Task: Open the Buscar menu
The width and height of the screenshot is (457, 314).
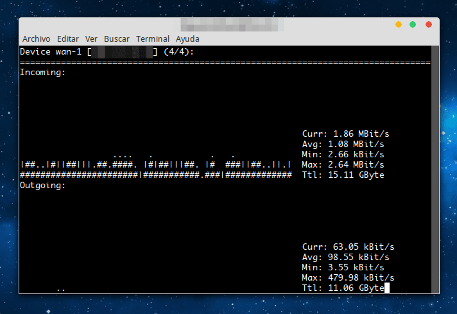Action: point(116,39)
